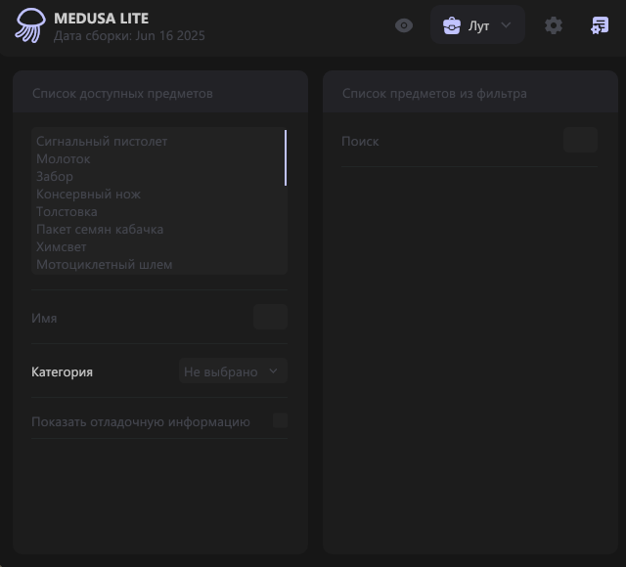Viewport: 626px width, 567px height.
Task: Click the Имя input field
Action: point(270,317)
